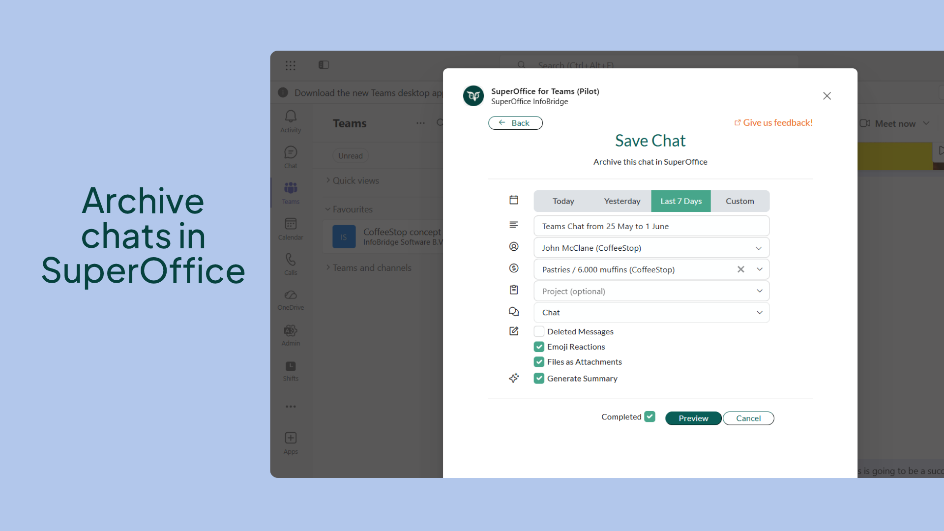Open Meet now dropdown arrow

coord(926,123)
